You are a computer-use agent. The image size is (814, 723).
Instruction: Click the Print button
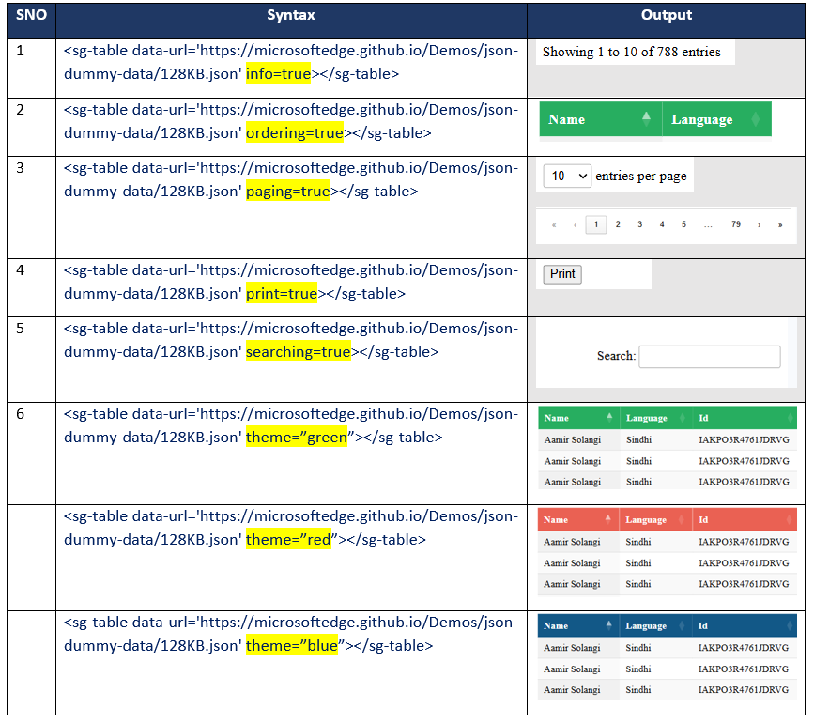[562, 274]
